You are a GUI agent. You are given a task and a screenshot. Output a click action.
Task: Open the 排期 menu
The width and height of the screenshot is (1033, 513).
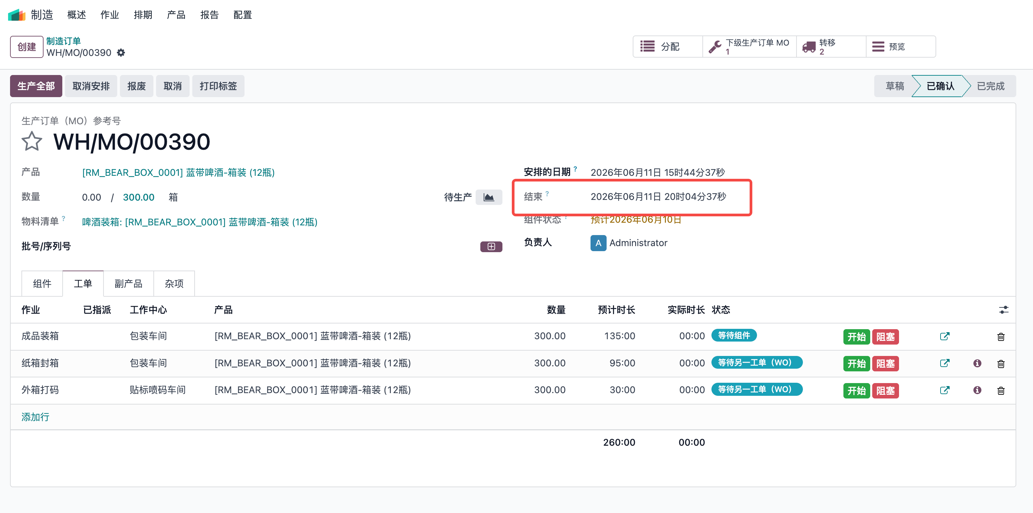pyautogui.click(x=143, y=15)
